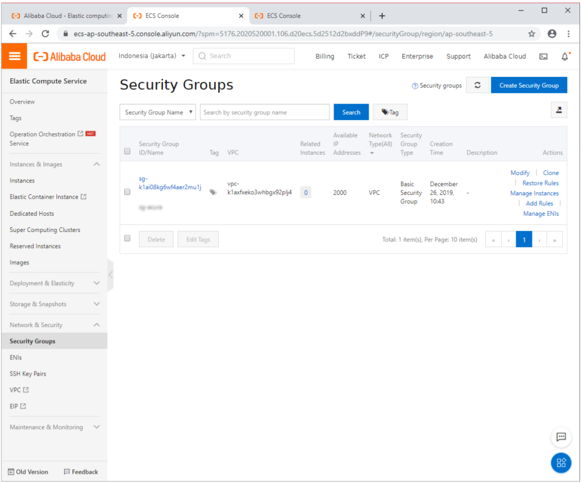Click the Add Rules link
The image size is (581, 483).
click(539, 203)
